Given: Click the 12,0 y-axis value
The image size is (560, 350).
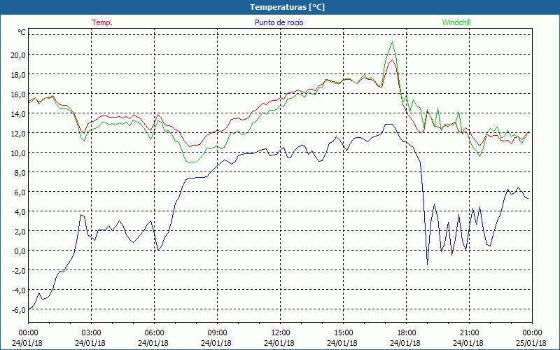Looking at the screenshot, I should pos(18,134).
